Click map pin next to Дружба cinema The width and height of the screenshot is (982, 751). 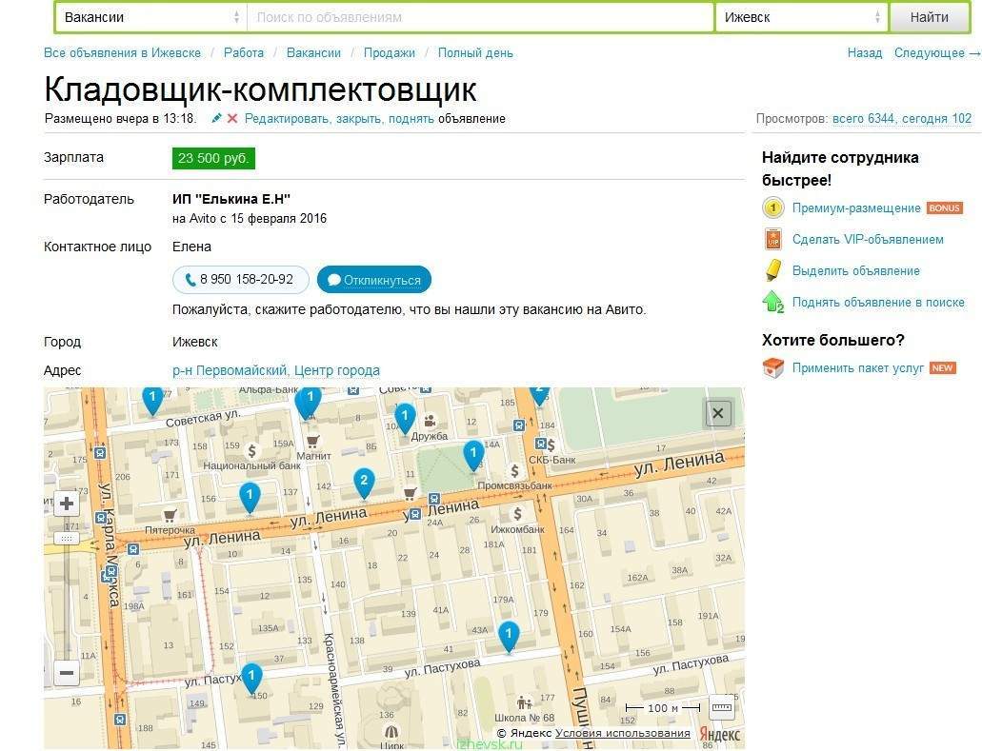point(405,419)
